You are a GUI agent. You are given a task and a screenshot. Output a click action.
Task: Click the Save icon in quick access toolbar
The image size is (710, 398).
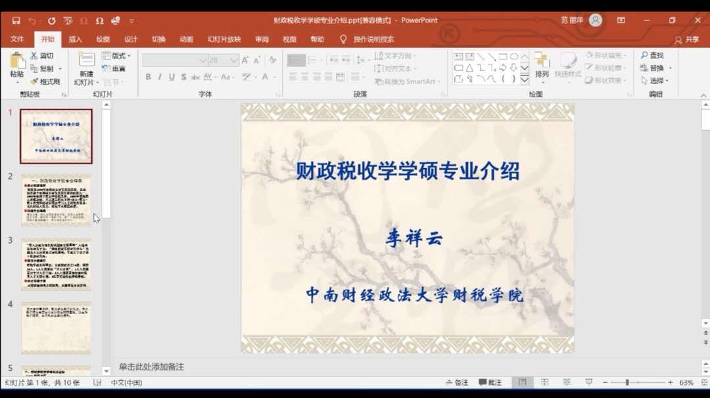click(16, 20)
